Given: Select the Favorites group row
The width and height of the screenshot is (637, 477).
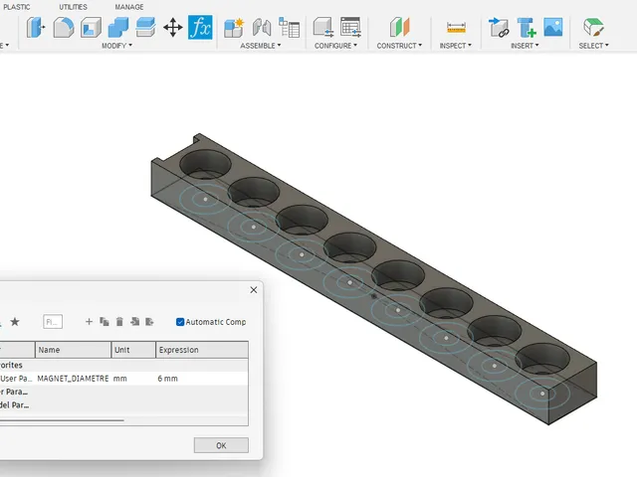Looking at the screenshot, I should (123, 365).
